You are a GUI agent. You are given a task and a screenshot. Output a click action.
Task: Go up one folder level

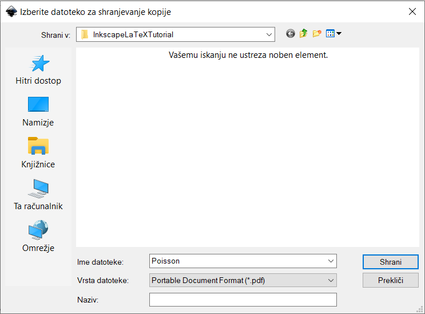(303, 34)
